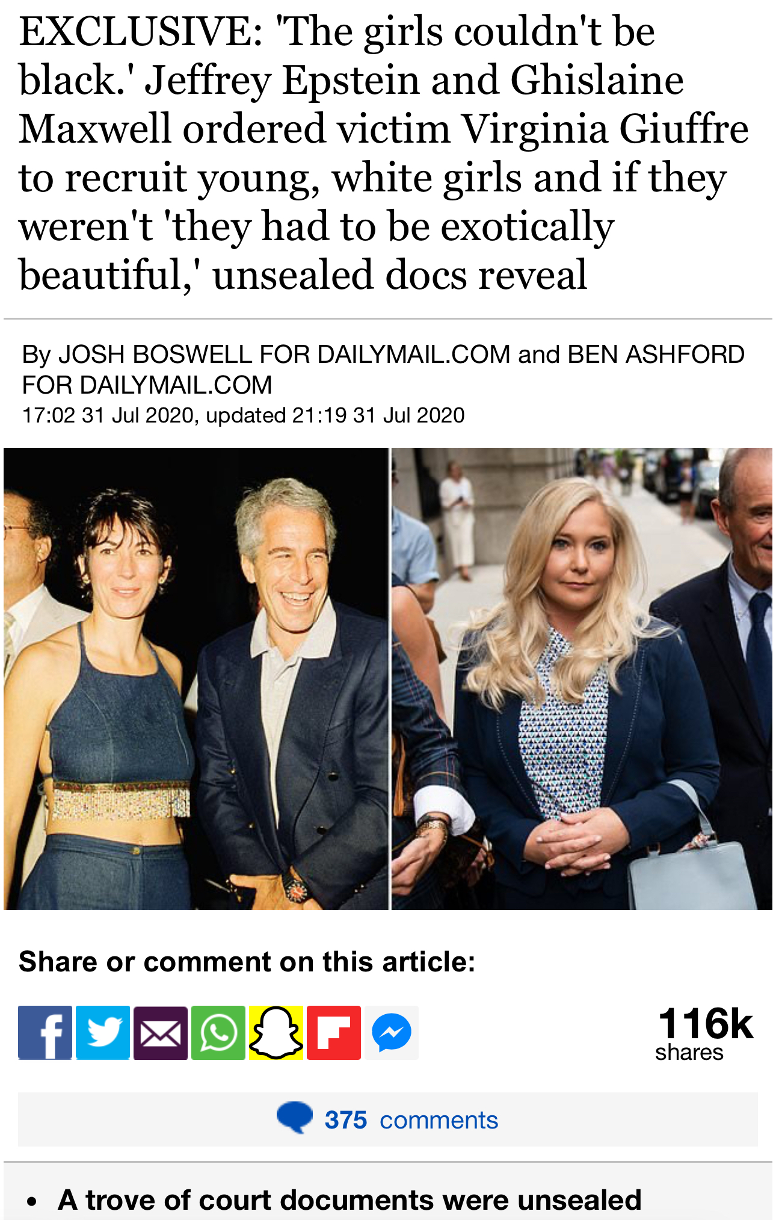
Task: Open the right photo of blonde woman
Action: (x=582, y=678)
